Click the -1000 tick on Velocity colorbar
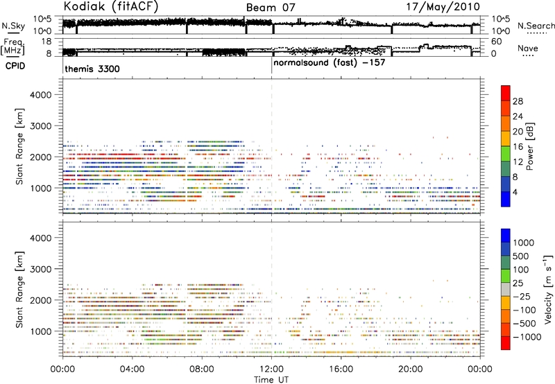Screen dimensions: 555x384 pos(527,337)
